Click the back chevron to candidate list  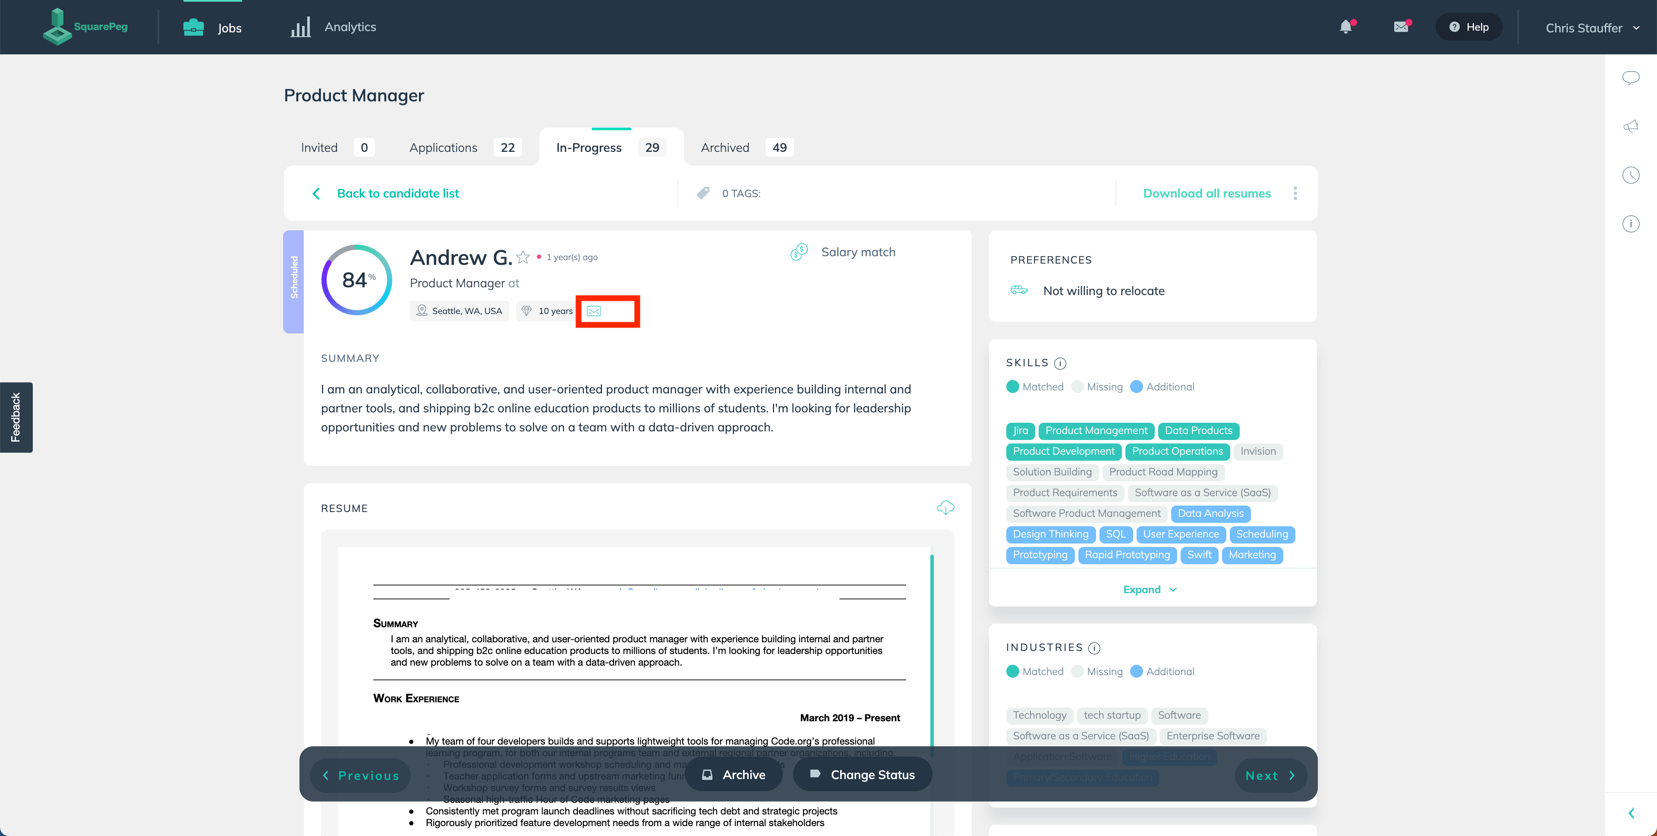coord(315,193)
